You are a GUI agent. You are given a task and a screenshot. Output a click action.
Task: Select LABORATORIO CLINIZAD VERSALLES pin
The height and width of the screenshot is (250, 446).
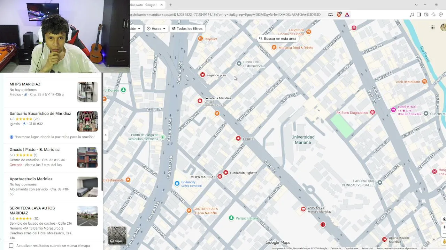380,182
